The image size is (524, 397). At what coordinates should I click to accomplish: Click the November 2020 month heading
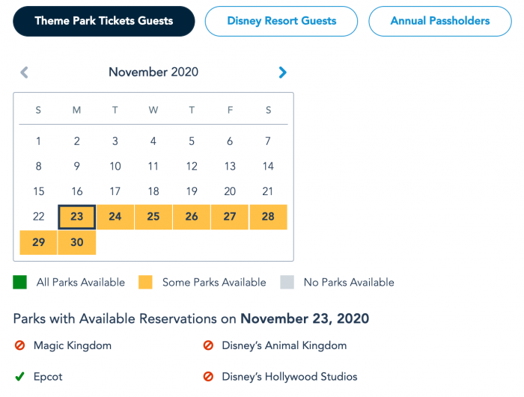tap(153, 72)
